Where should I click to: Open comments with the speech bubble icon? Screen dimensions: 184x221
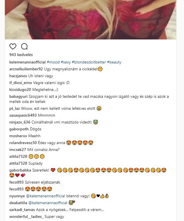pos(24,47)
